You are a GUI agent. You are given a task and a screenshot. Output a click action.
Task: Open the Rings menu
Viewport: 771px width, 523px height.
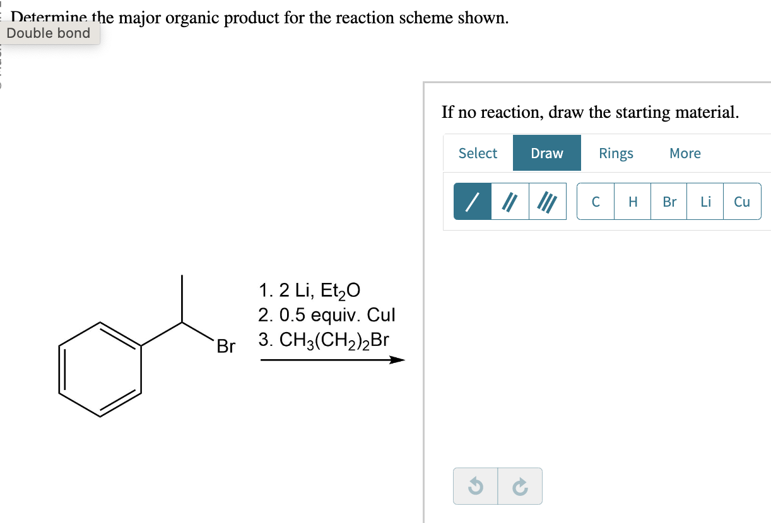[616, 152]
